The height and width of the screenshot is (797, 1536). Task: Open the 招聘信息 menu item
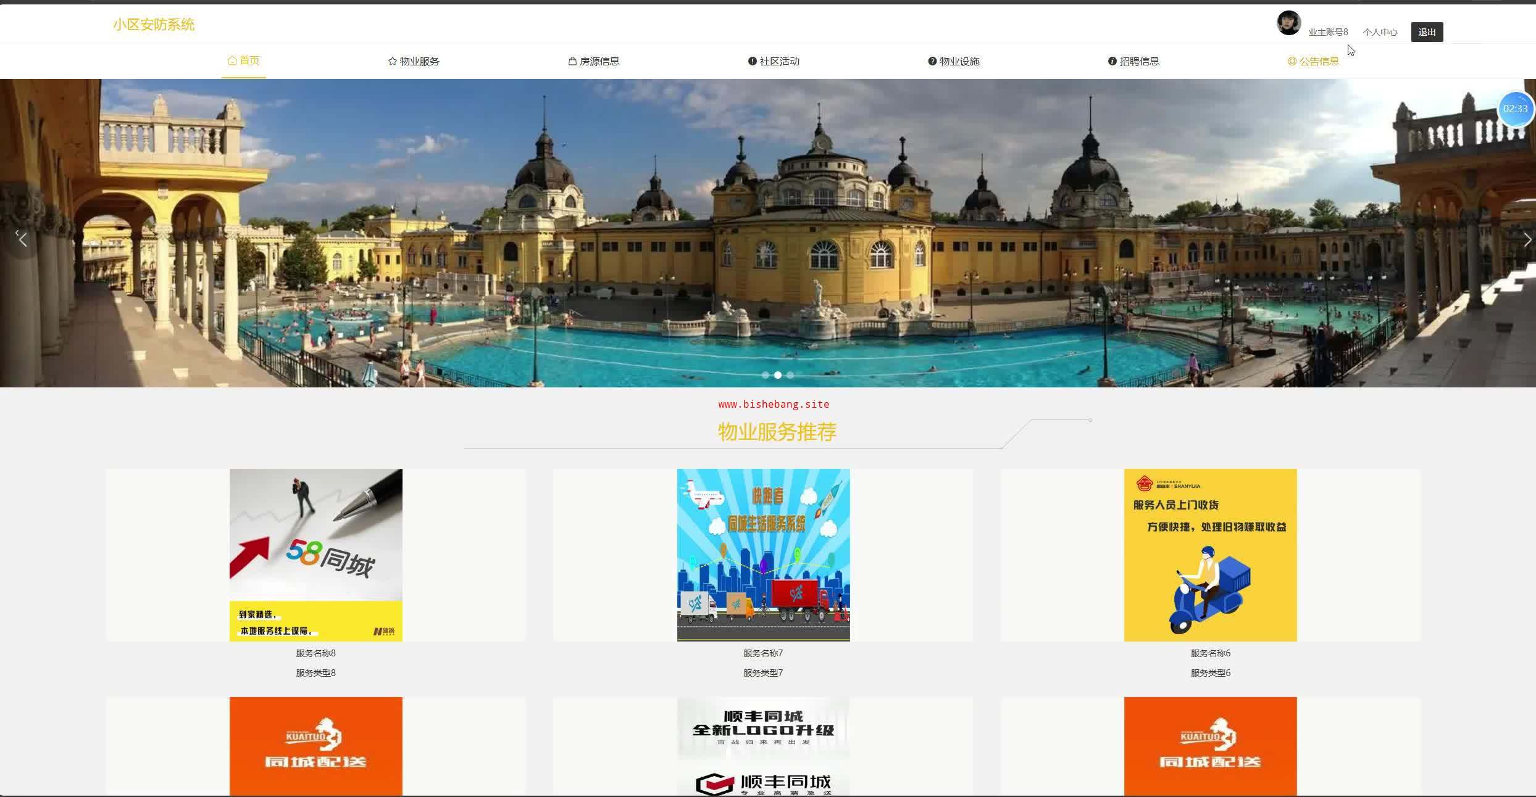pyautogui.click(x=1139, y=61)
